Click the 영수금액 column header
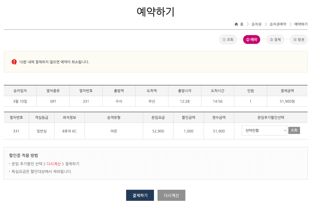Screen dimensions: 312x205 219,117
